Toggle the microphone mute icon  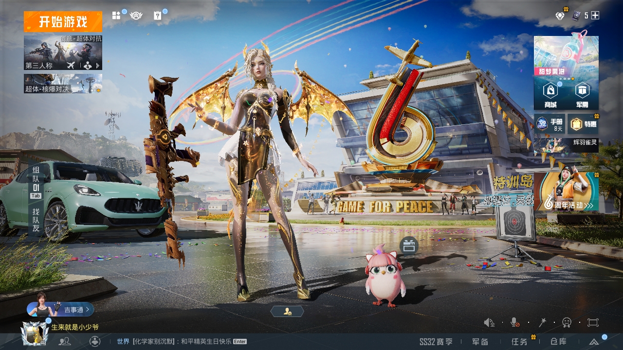(514, 322)
